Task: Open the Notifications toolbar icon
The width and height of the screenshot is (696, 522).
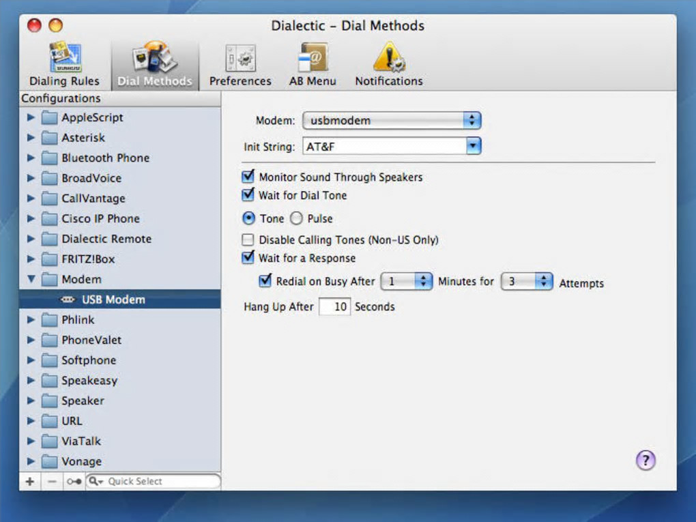Action: (x=389, y=64)
